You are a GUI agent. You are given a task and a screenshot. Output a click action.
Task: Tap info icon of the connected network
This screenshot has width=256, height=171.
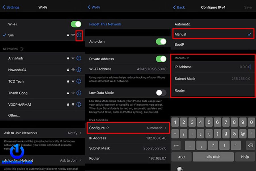79,35
